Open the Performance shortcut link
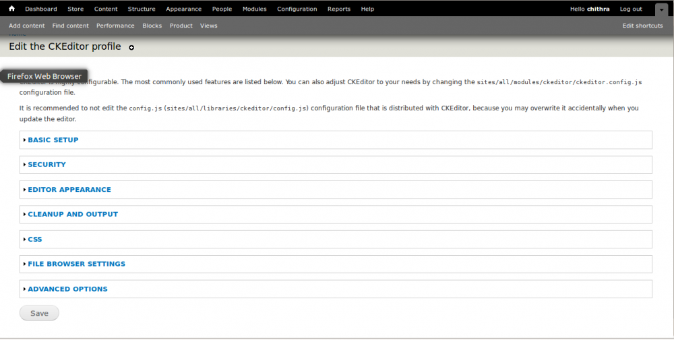 [115, 26]
